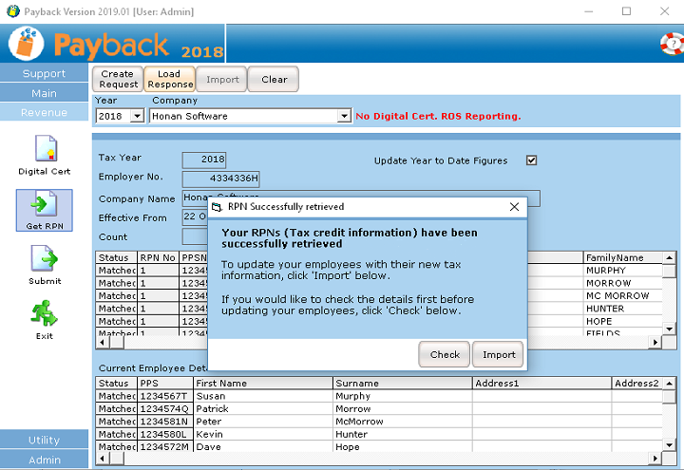Open the Year dropdown

tap(136, 116)
